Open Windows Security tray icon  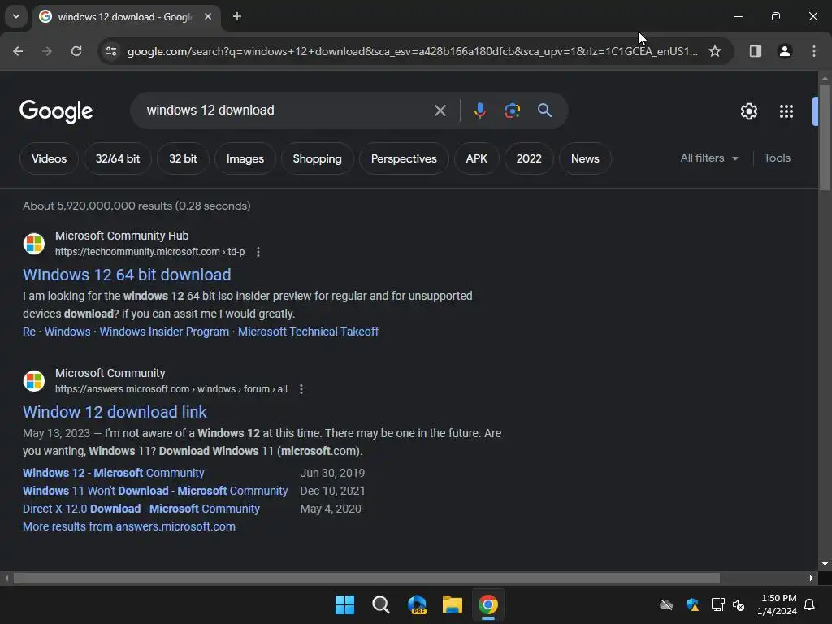(692, 604)
